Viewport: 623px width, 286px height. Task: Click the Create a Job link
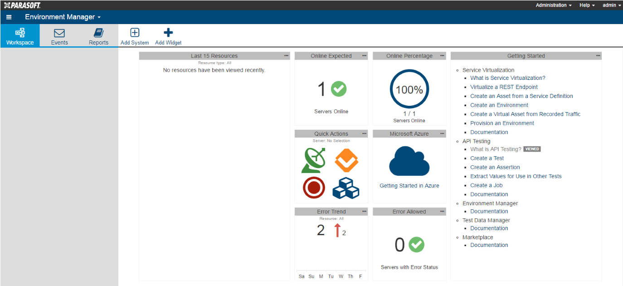click(487, 186)
